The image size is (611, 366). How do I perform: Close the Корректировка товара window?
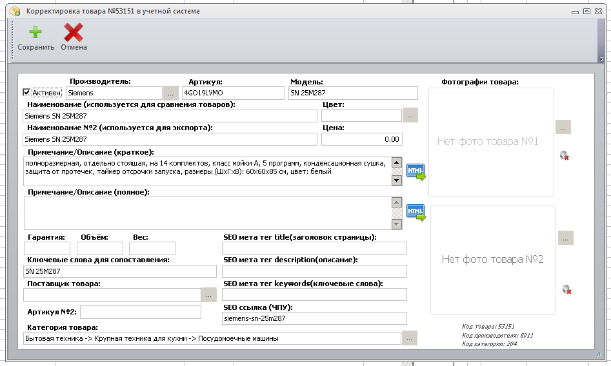[598, 12]
